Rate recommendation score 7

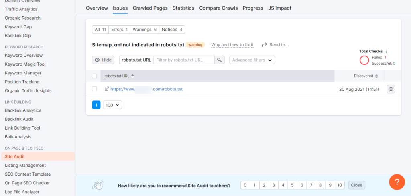[311, 185]
